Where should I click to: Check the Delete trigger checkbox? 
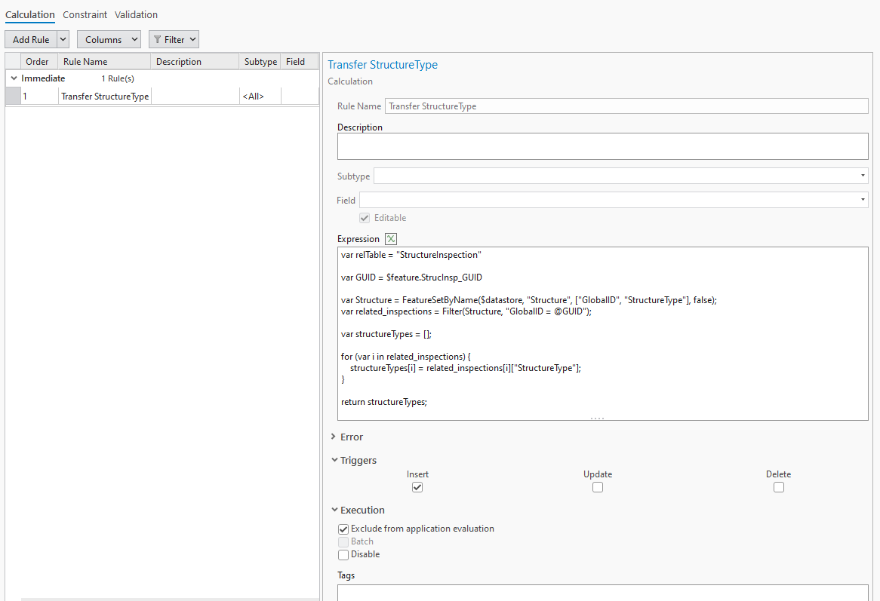[779, 486]
